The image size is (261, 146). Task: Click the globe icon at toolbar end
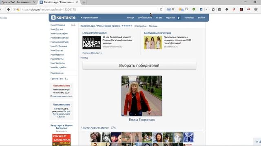pyautogui.click(x=256, y=9)
